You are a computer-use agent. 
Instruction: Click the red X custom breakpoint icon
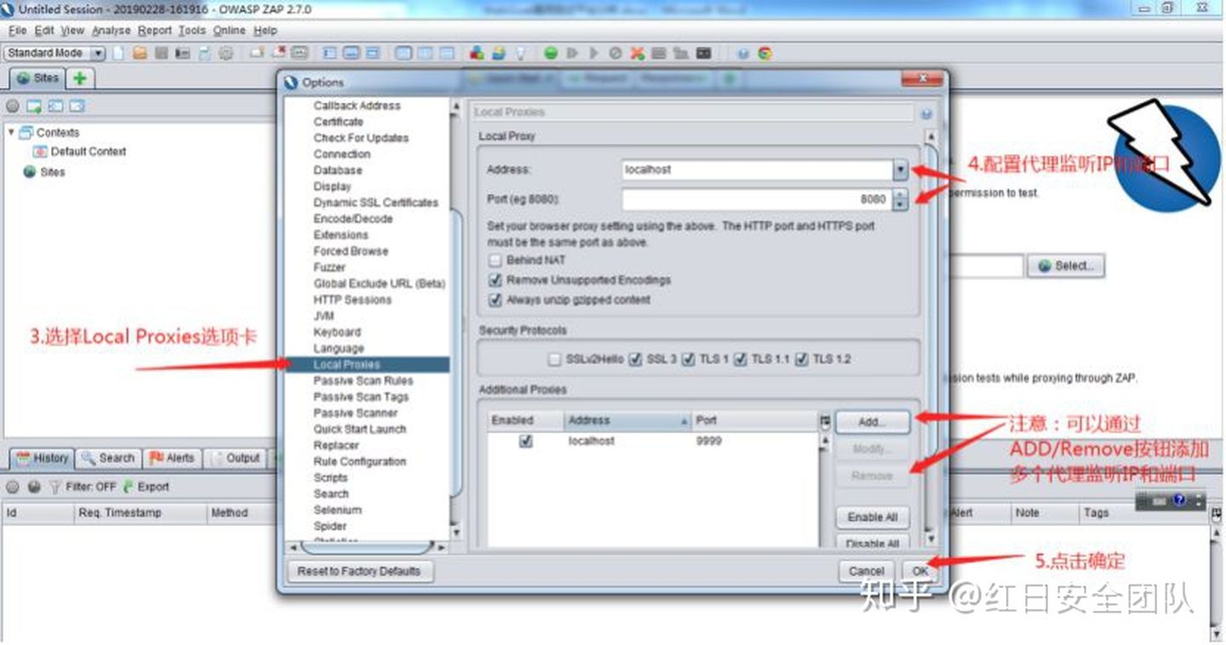tap(637, 53)
